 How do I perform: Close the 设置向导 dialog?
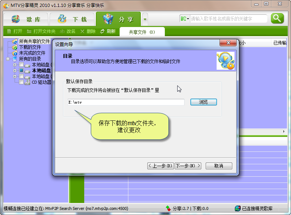[228, 43]
